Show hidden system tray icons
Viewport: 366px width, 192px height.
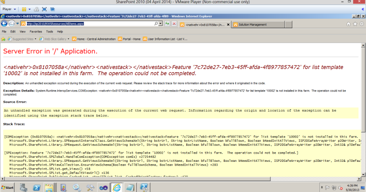pyautogui.click(x=322, y=187)
